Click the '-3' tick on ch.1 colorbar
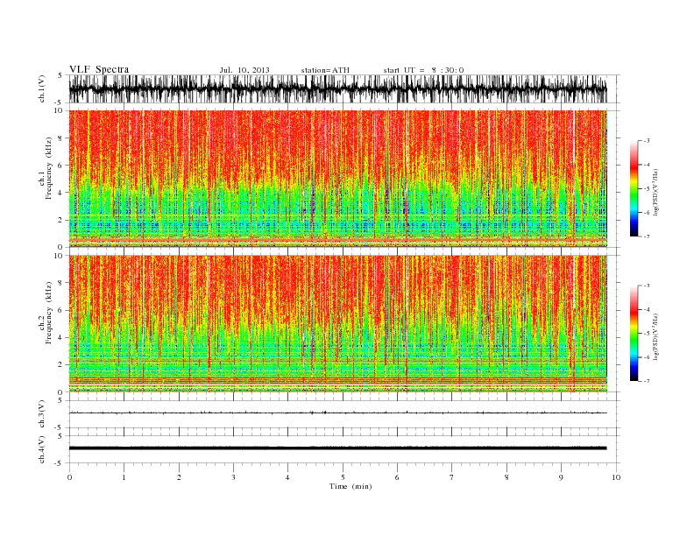The height and width of the screenshot is (536, 694). click(x=646, y=141)
